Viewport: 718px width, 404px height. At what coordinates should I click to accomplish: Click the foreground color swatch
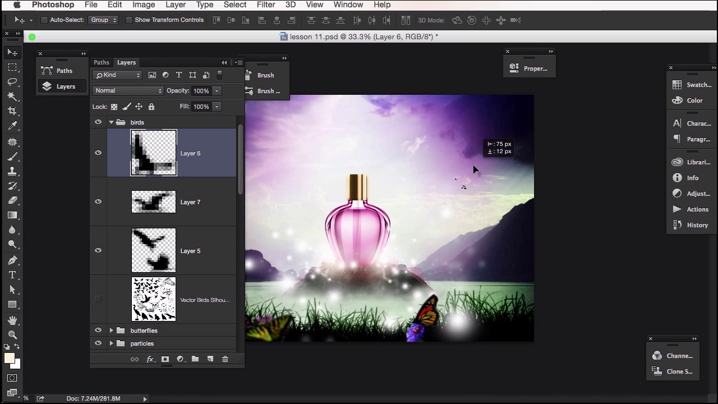click(x=9, y=359)
